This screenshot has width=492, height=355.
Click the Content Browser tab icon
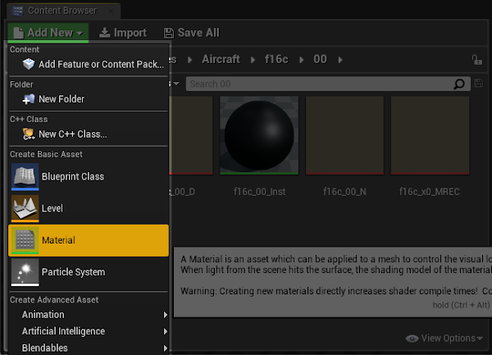[x=17, y=11]
